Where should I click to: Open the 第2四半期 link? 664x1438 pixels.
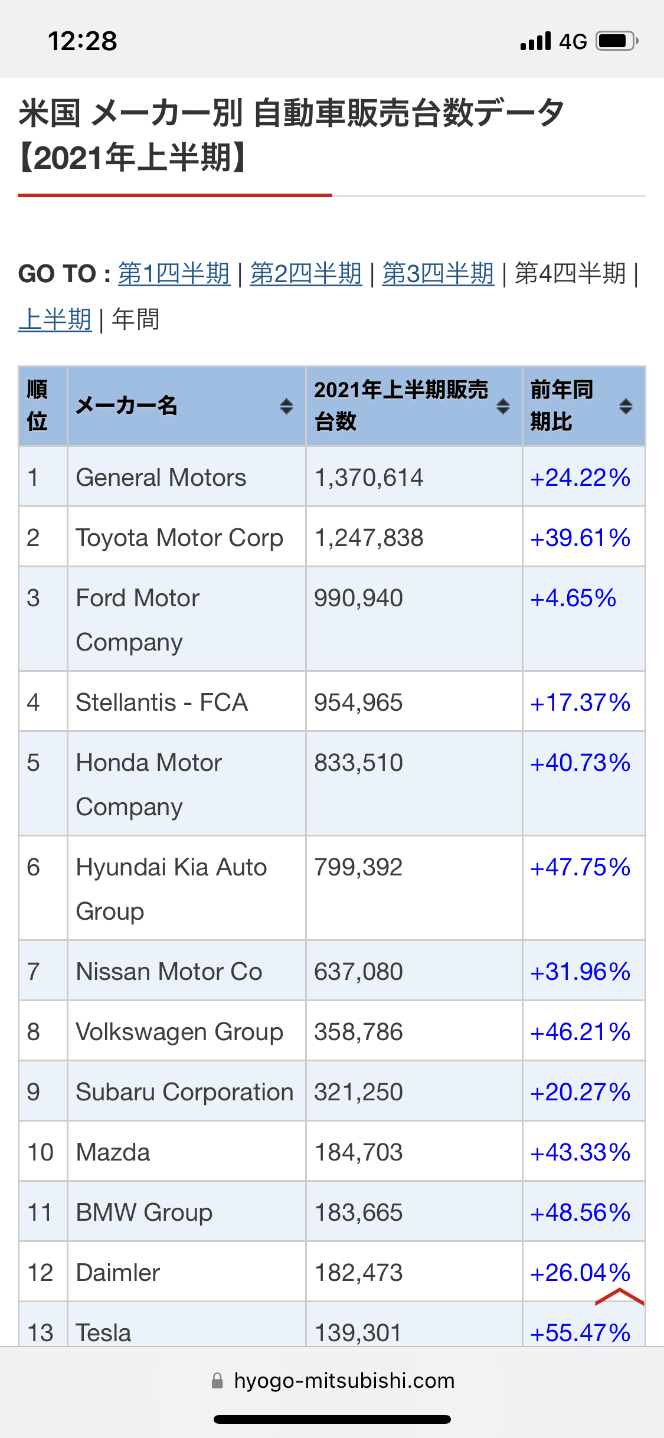(x=306, y=274)
